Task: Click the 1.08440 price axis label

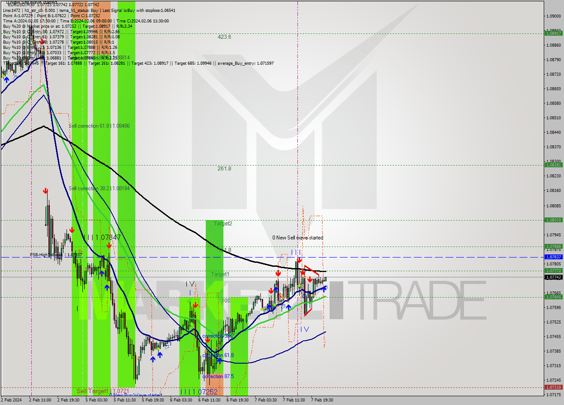Action: pos(553,132)
